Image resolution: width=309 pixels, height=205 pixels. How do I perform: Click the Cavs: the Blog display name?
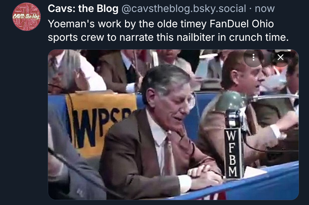coord(83,9)
